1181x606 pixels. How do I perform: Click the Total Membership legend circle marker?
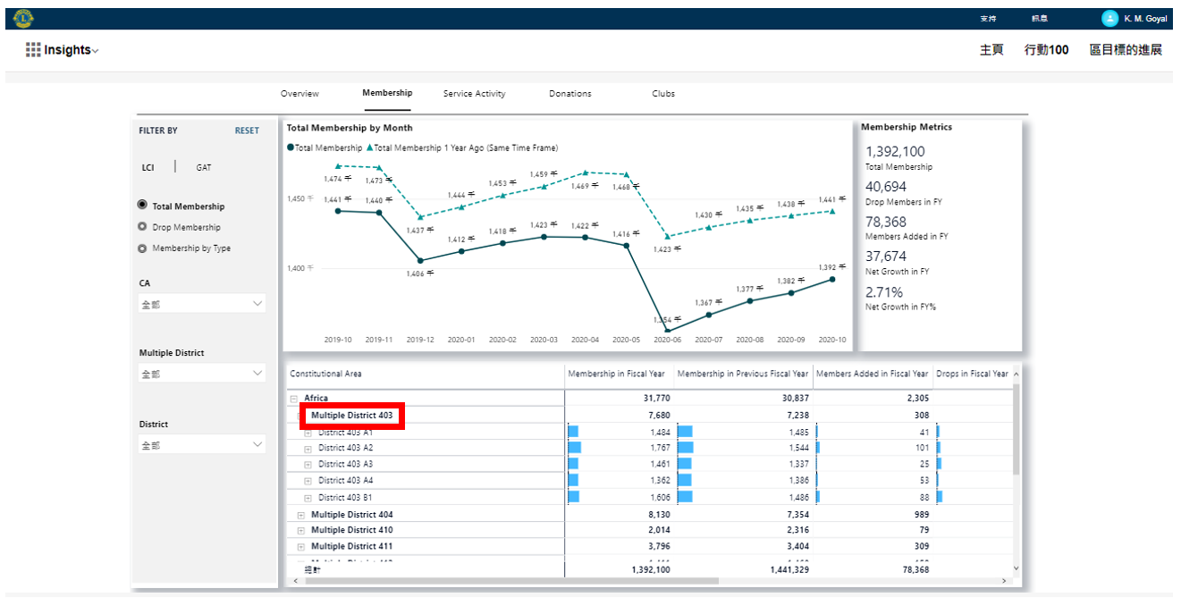point(291,148)
